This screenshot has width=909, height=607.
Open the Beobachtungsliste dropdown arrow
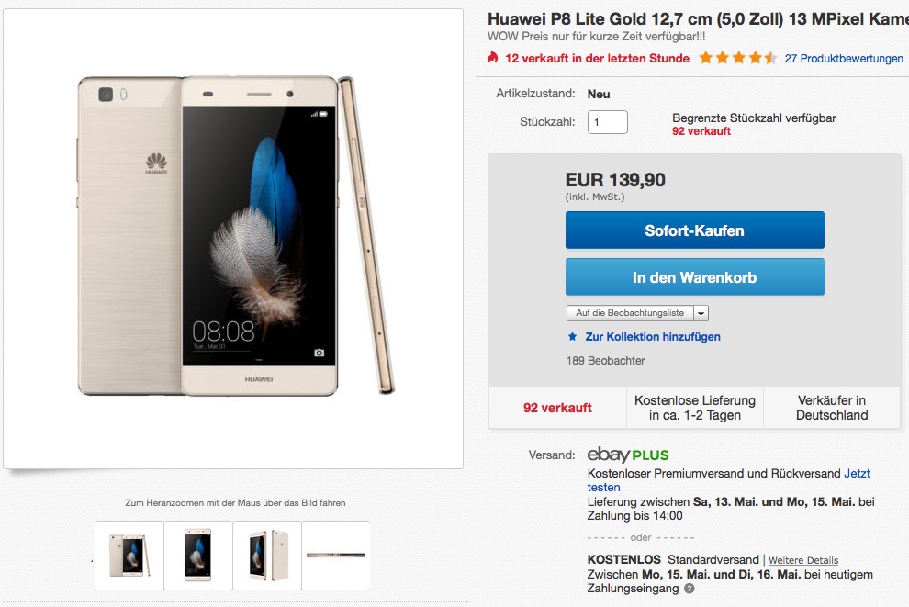click(701, 313)
